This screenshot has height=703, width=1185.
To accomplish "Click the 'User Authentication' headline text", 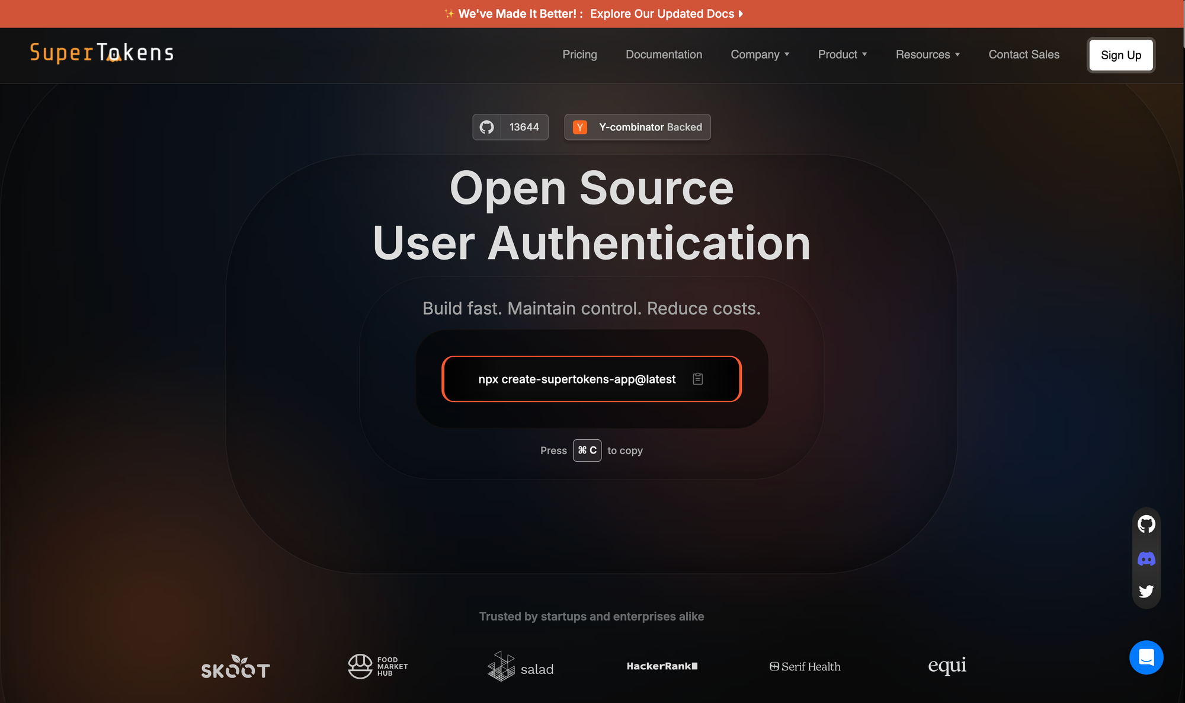I will coord(592,243).
